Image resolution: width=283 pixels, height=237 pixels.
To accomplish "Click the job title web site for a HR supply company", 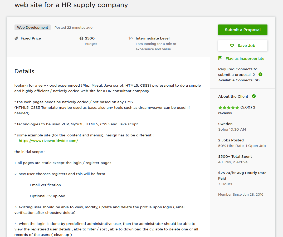I will (x=71, y=5).
